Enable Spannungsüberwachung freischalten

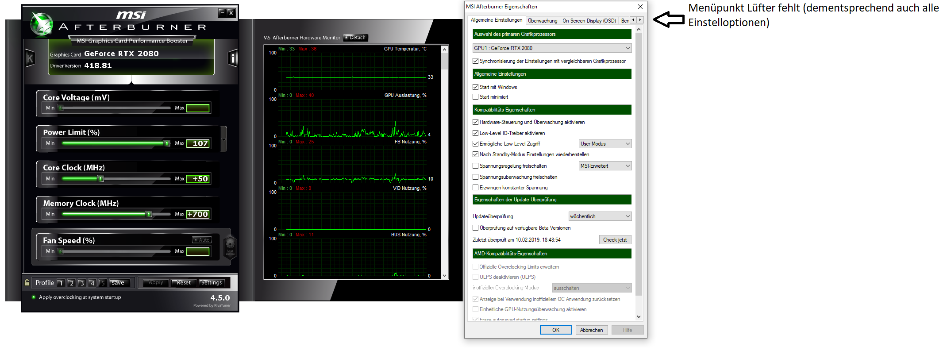[475, 177]
